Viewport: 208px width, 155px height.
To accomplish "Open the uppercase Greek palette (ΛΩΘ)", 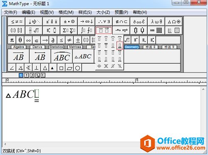I will pos(174,22).
